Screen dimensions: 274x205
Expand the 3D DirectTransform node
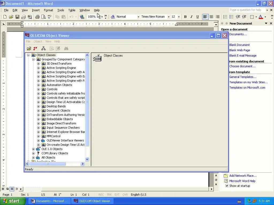(x=38, y=64)
